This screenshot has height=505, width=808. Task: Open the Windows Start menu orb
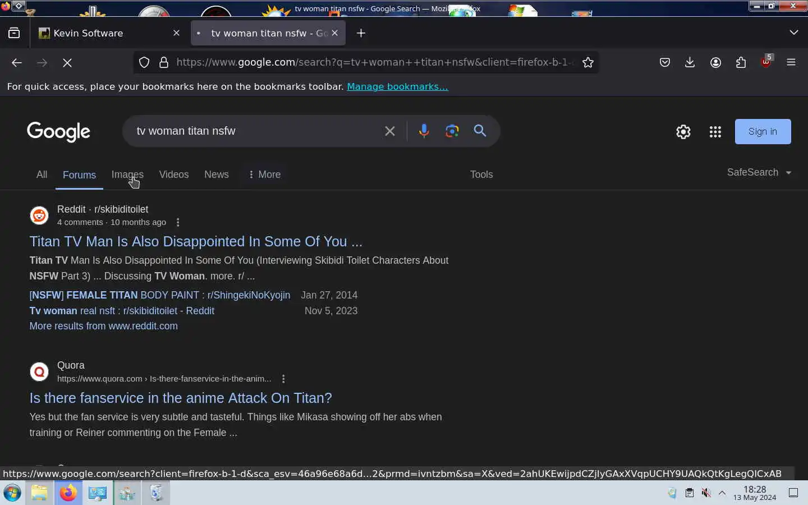pyautogui.click(x=12, y=493)
